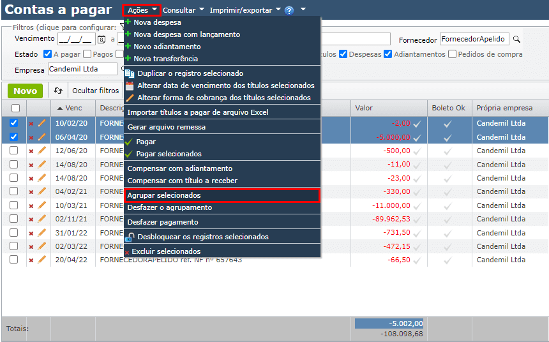Uncheck the 06/04/20 row checkbox
Image resolution: width=549 pixels, height=342 pixels.
point(13,137)
